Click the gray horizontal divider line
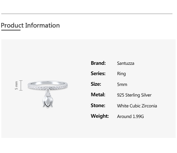 point(87,14)
